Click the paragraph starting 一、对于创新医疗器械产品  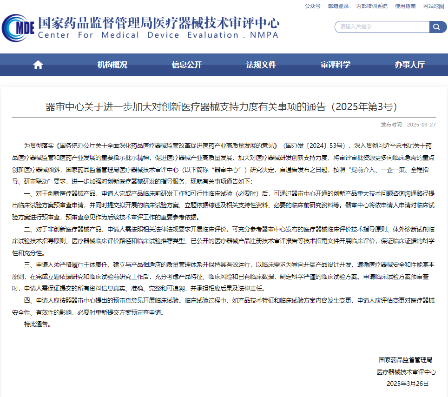tap(224, 205)
